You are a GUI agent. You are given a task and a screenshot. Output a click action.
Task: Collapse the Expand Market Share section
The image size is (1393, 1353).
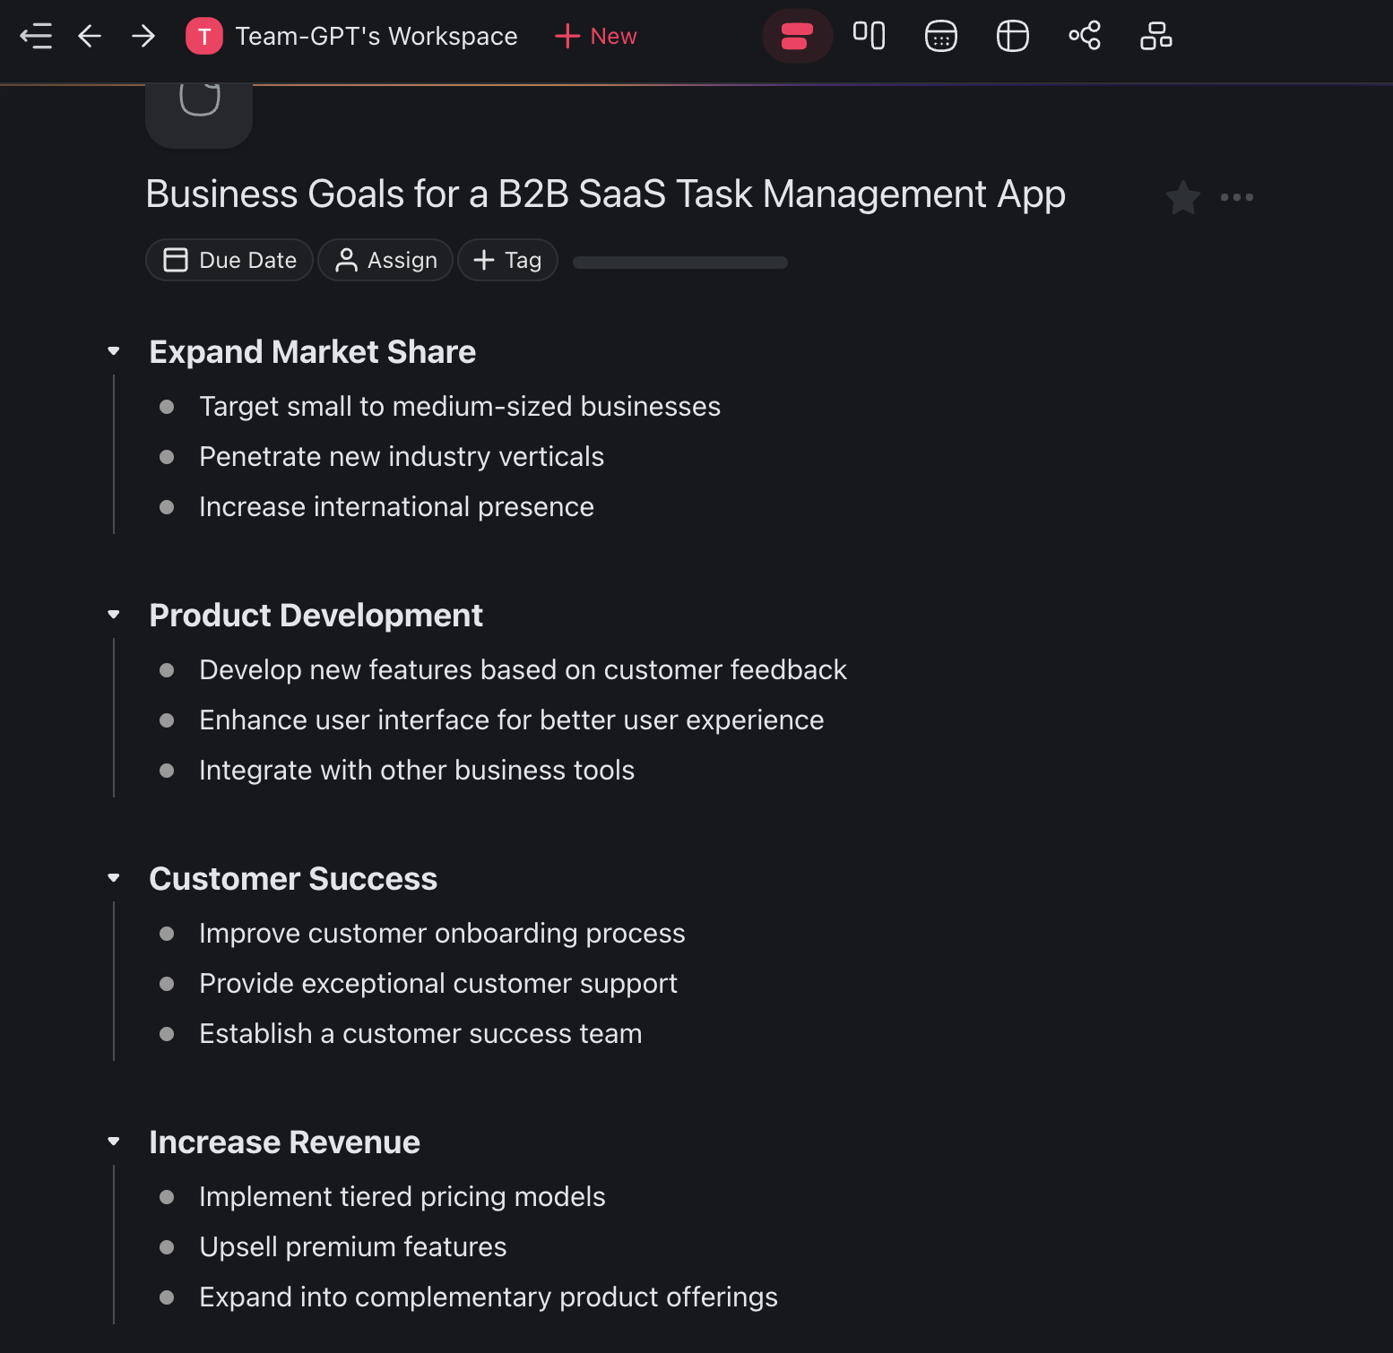114,351
